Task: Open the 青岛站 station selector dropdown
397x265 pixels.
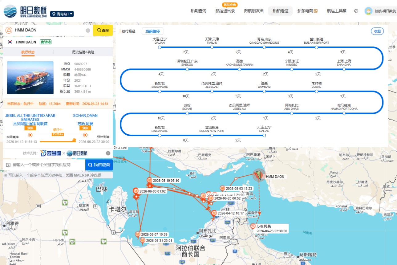Action: tap(62, 14)
